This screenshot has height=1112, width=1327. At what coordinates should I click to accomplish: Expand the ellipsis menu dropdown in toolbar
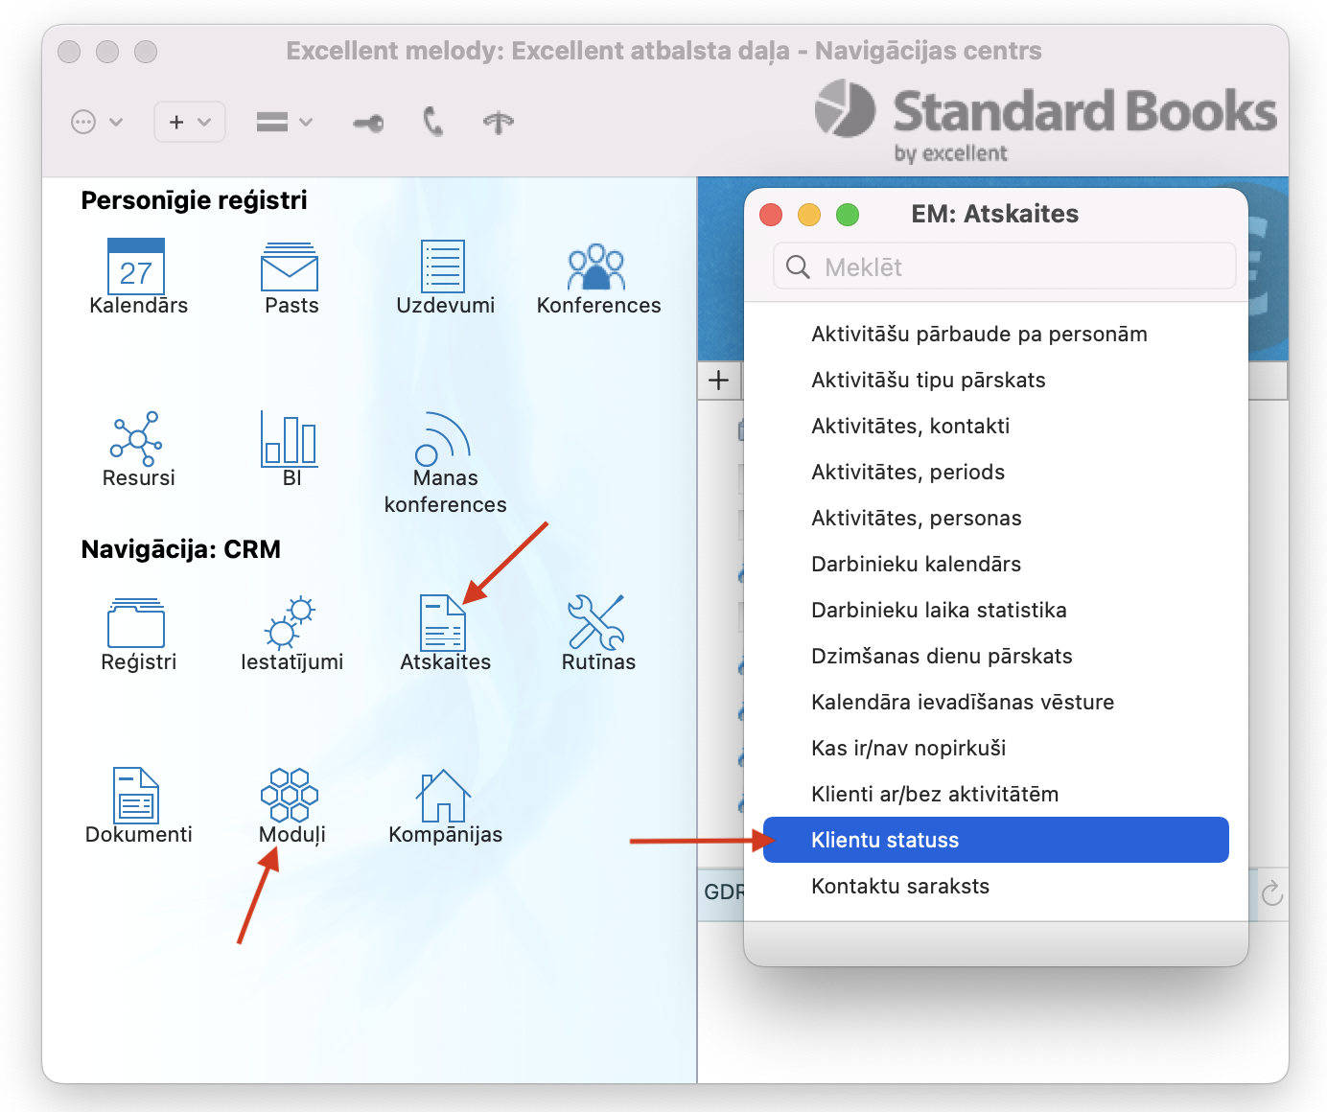(97, 122)
